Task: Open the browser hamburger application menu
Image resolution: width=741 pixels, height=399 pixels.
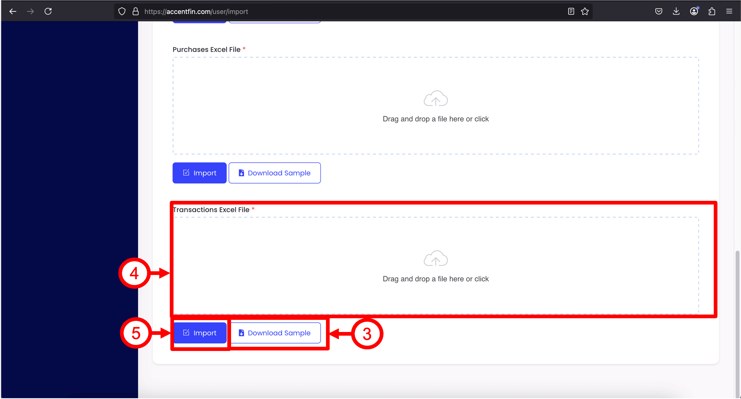Action: point(729,12)
